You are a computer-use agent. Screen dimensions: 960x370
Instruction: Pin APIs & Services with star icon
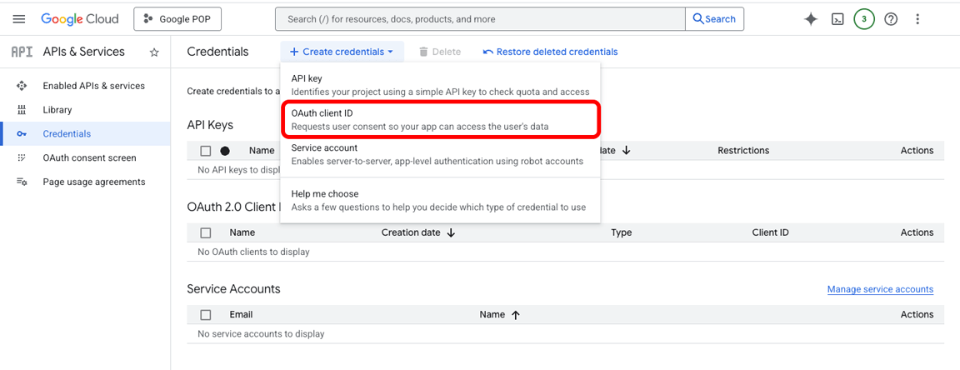point(154,52)
